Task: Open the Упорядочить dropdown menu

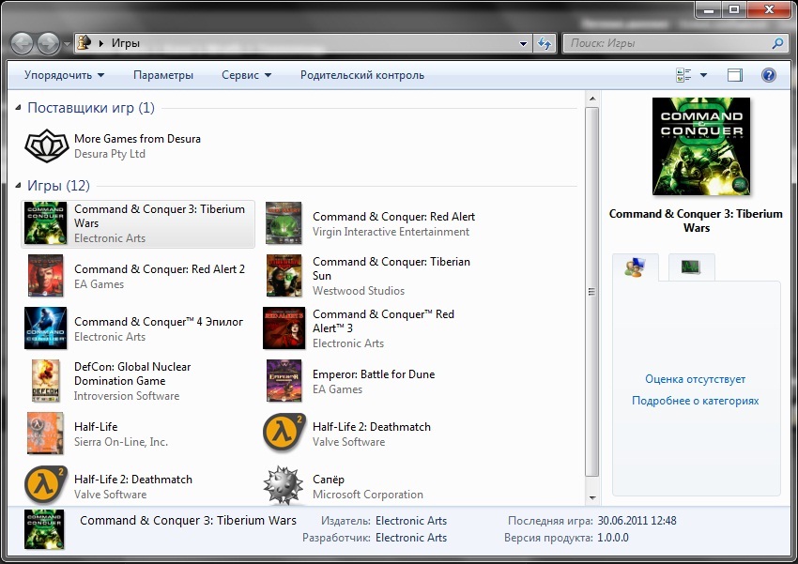Action: click(64, 75)
